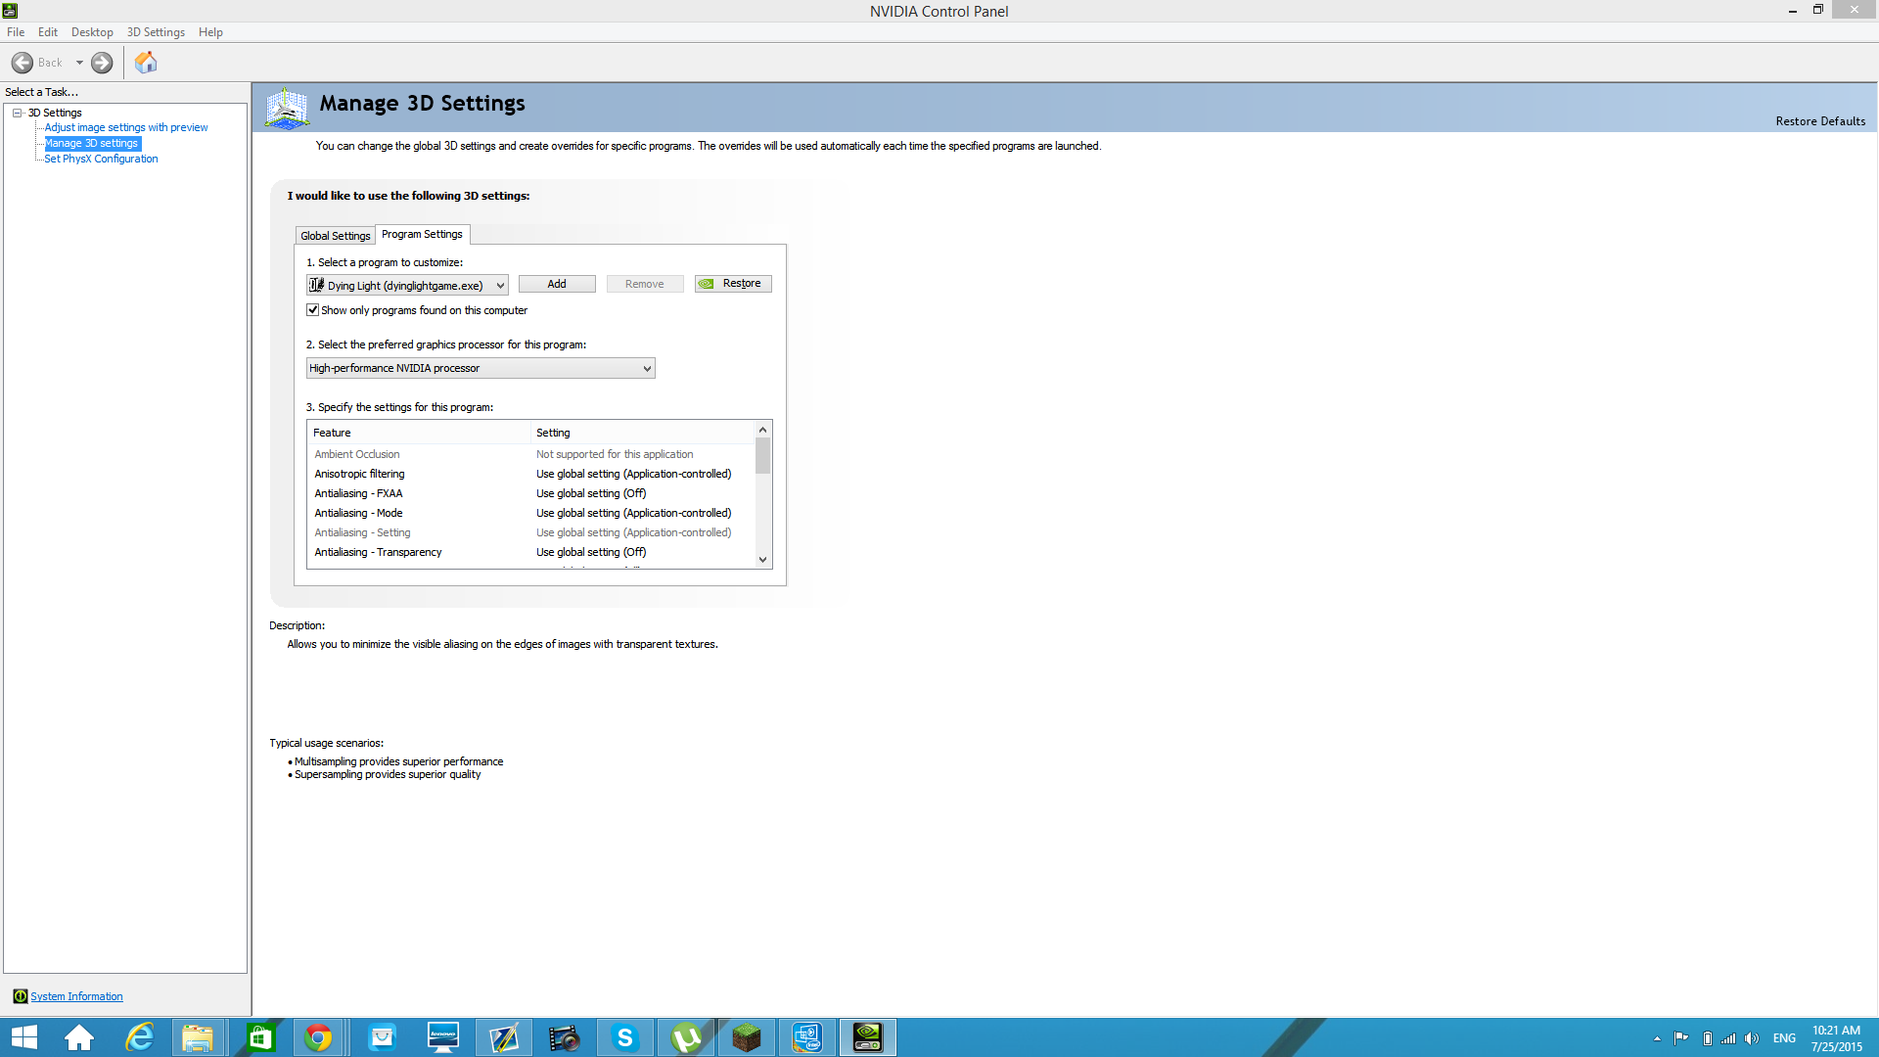The image size is (1879, 1057).
Task: Click the Back arrow icon
Action: point(23,63)
